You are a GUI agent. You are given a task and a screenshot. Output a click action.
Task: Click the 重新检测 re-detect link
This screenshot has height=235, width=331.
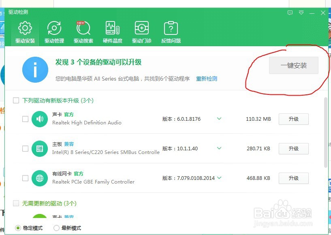click(207, 79)
